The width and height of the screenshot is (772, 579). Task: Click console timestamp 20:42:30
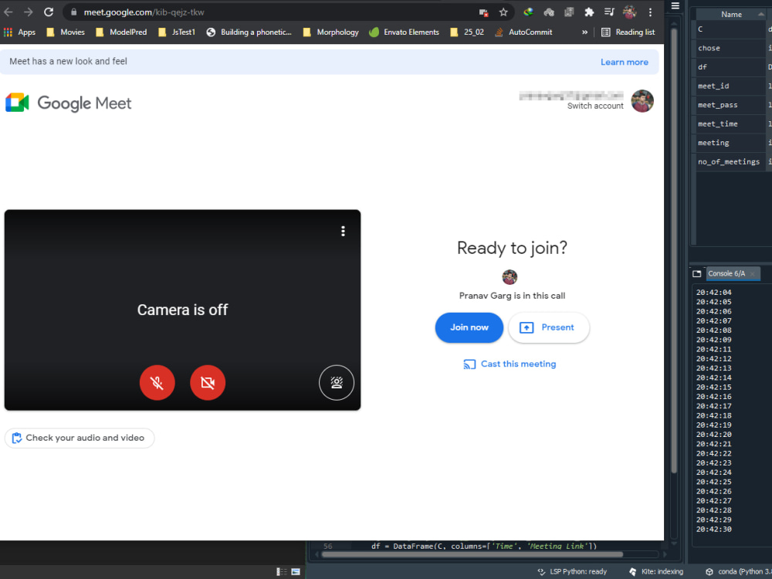[714, 530]
